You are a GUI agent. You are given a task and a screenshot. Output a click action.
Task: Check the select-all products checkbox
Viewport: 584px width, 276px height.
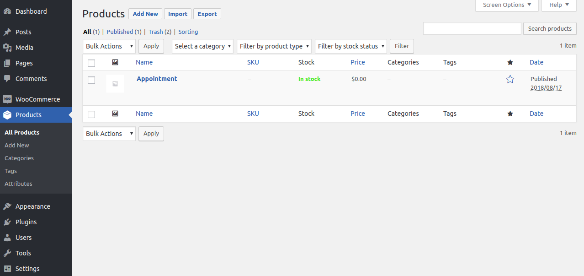coord(91,63)
